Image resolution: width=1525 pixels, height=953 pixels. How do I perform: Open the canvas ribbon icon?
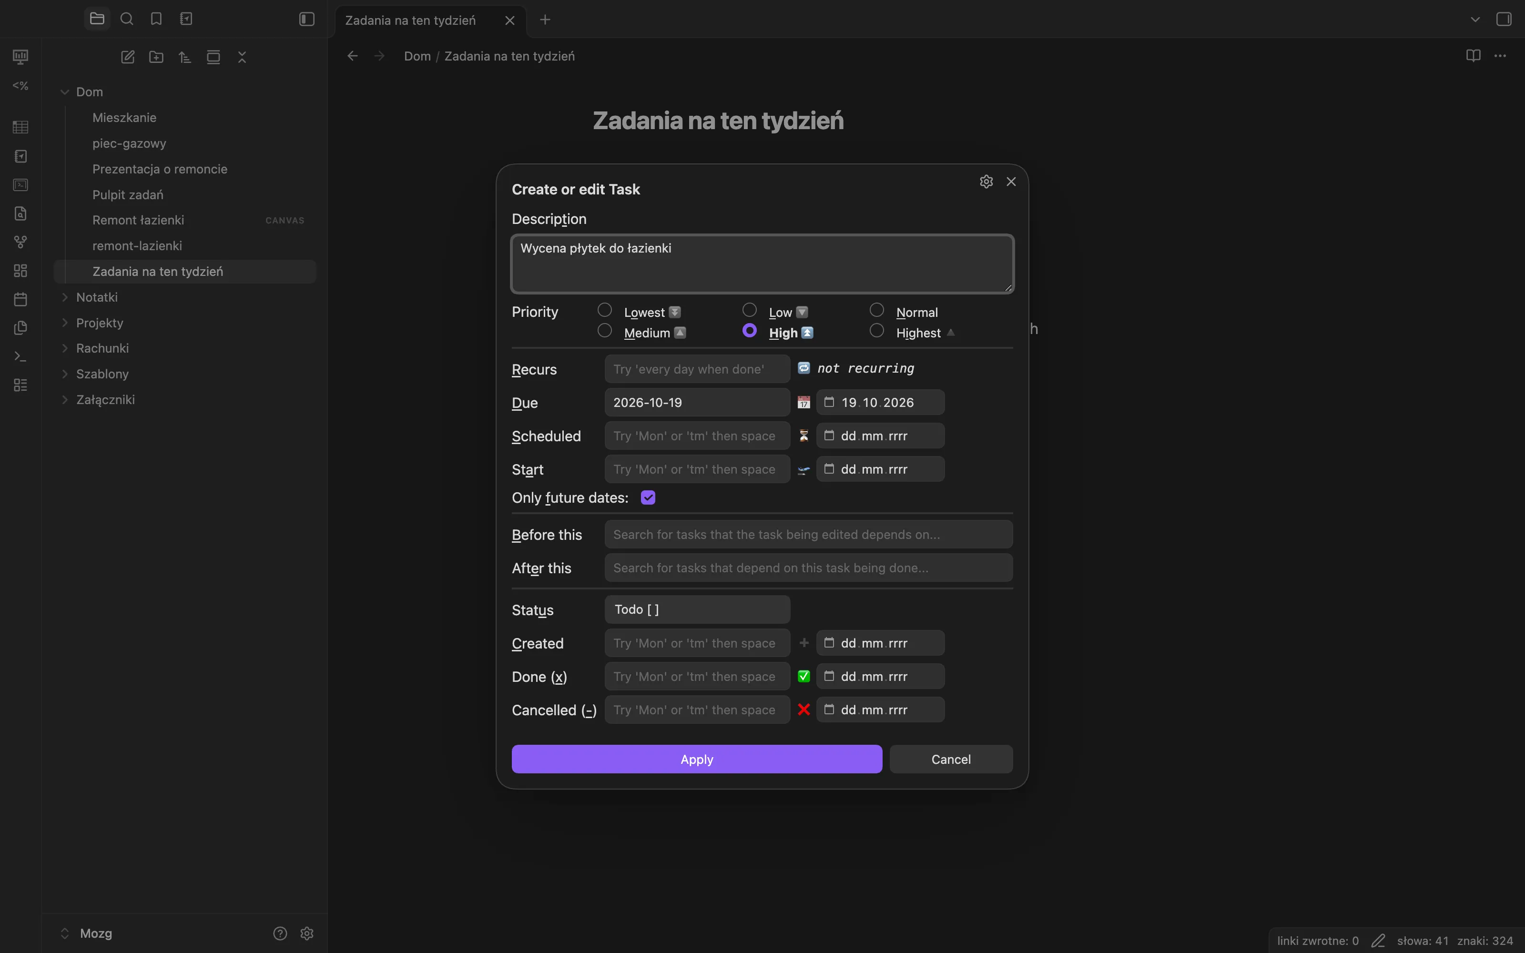coord(20,270)
